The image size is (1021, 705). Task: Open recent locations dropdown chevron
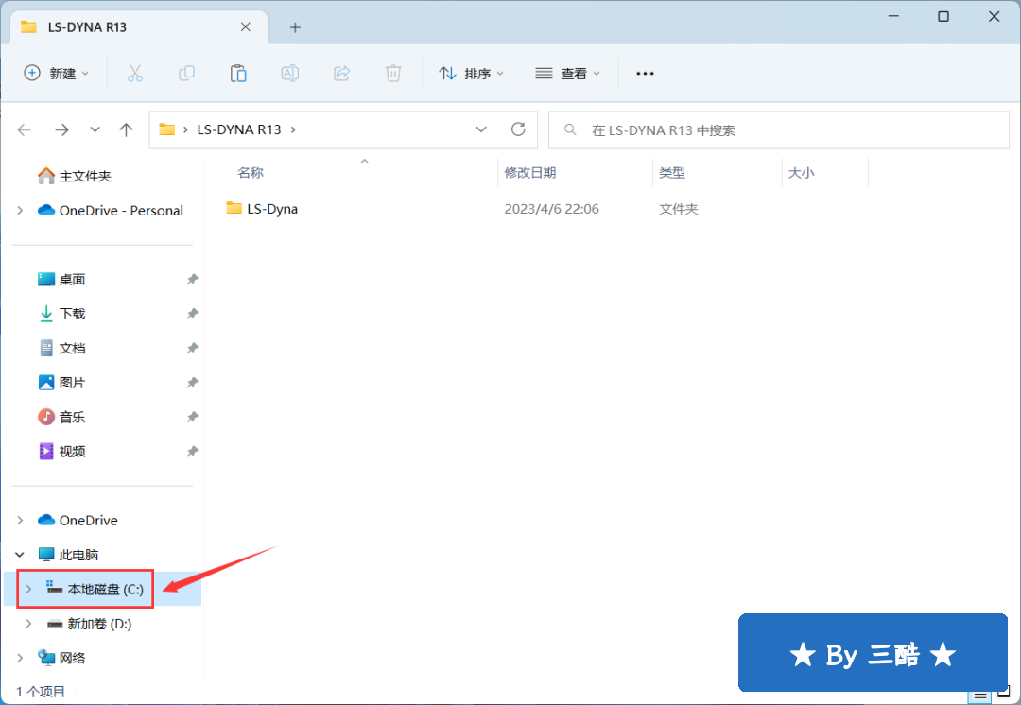[95, 129]
